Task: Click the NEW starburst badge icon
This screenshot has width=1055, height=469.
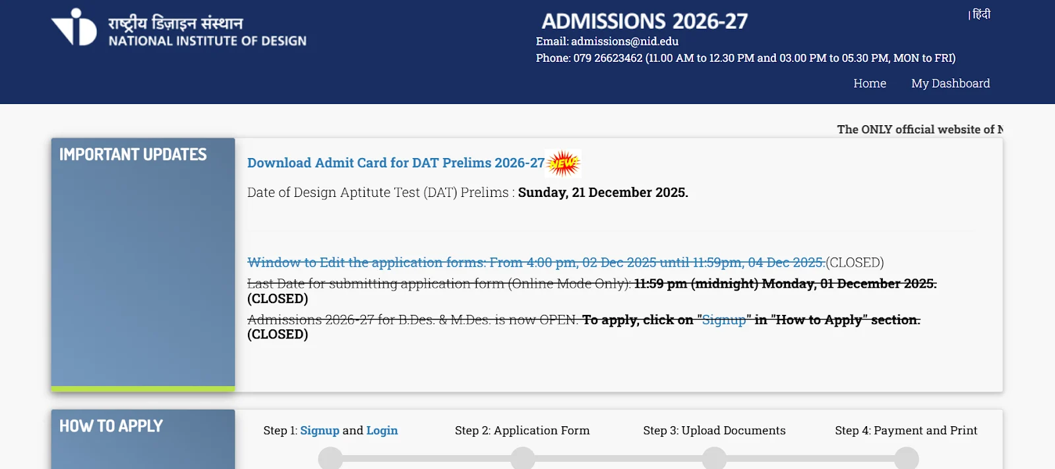Action: coord(564,163)
